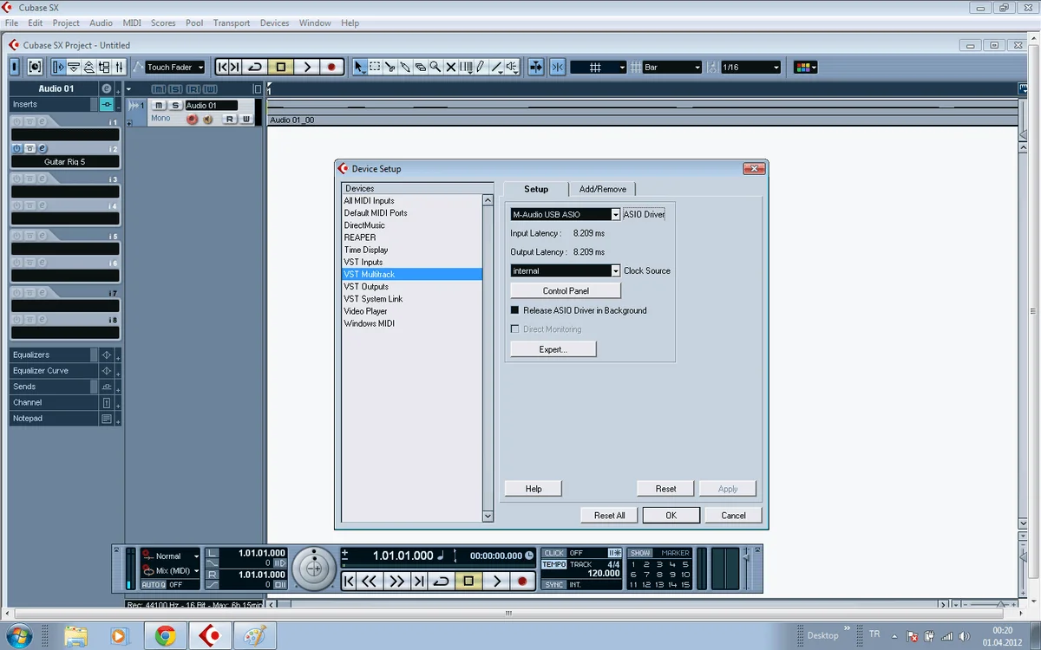Click Fast Forward in transport panel
1041x650 pixels.
point(396,582)
